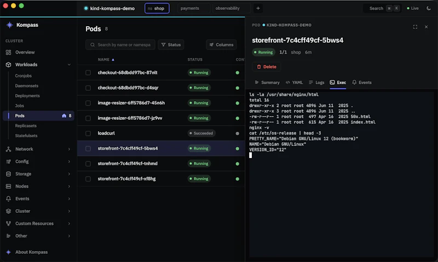Viewport: 438px width, 262px height.
Task: Expand the Network section chevron
Action: [x=69, y=149]
